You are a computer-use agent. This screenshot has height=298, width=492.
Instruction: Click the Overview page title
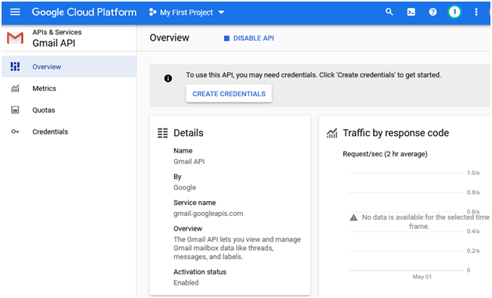169,38
